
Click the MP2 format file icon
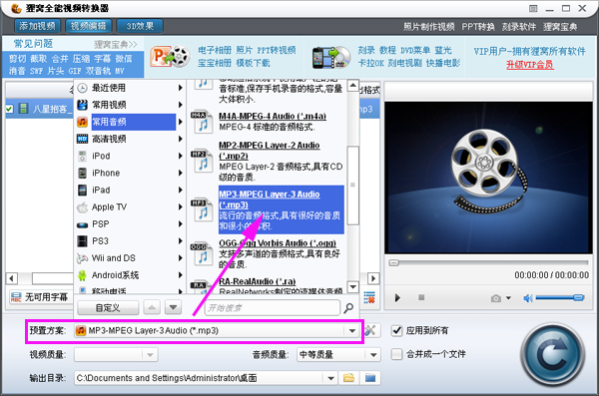coord(202,161)
